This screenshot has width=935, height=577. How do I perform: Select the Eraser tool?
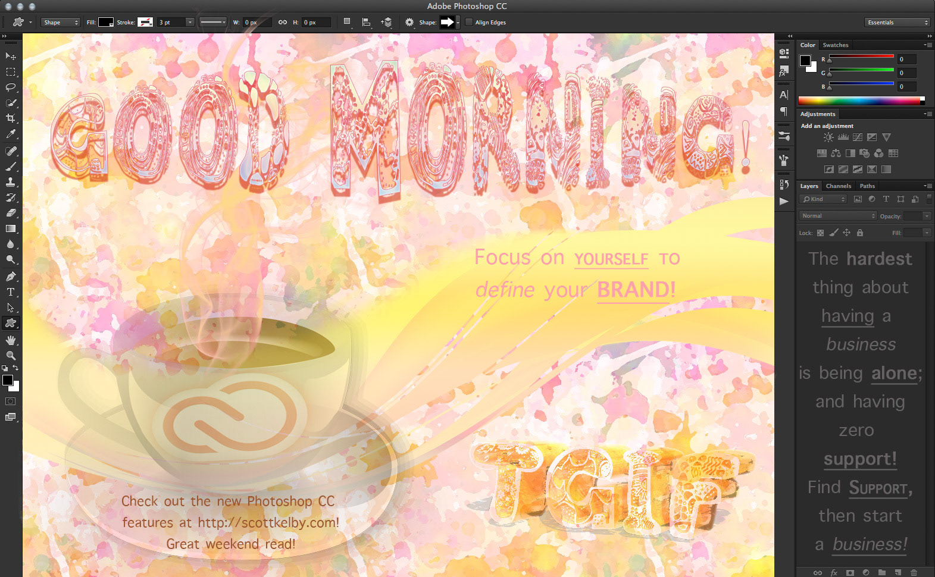tap(11, 213)
